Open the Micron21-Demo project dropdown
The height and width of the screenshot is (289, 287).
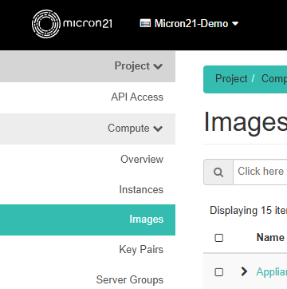coord(189,23)
